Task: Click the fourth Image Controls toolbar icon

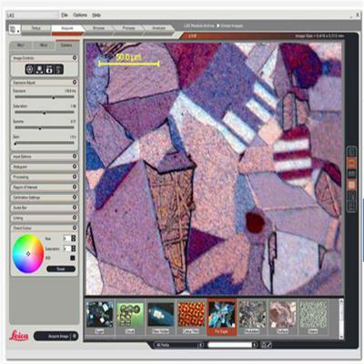Action: [x=59, y=69]
